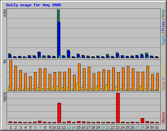Click the day label 29 on the x-axis
The image size is (167, 131).
pyautogui.click(x=147, y=127)
